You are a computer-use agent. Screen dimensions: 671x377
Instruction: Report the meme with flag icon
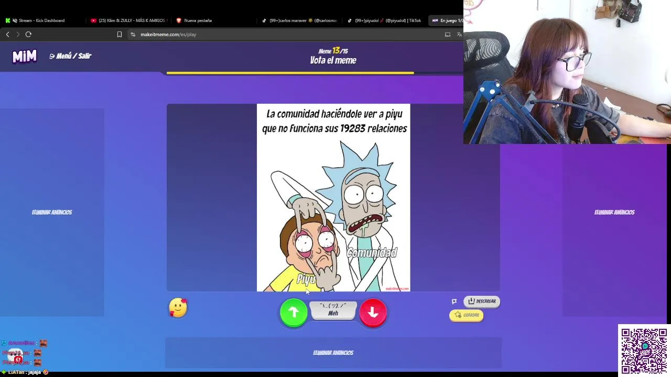click(x=454, y=301)
